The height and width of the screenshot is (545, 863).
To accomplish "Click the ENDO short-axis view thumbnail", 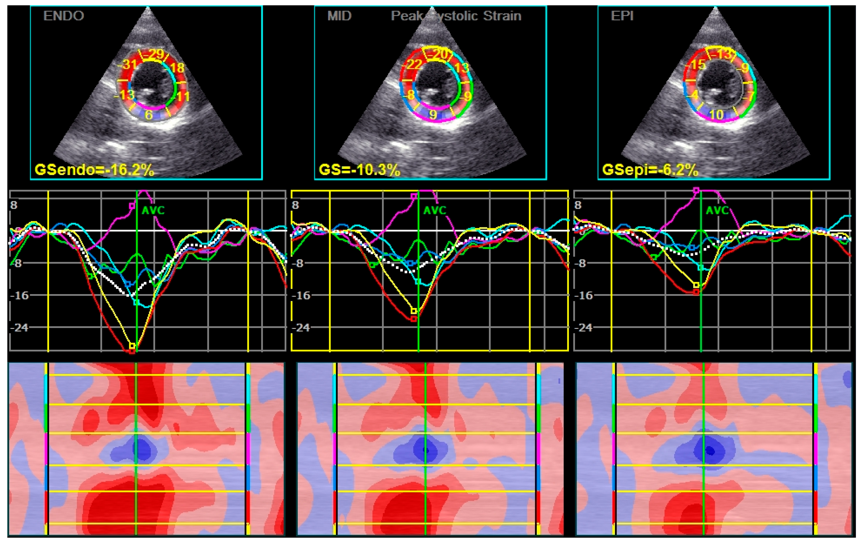I will (x=146, y=93).
